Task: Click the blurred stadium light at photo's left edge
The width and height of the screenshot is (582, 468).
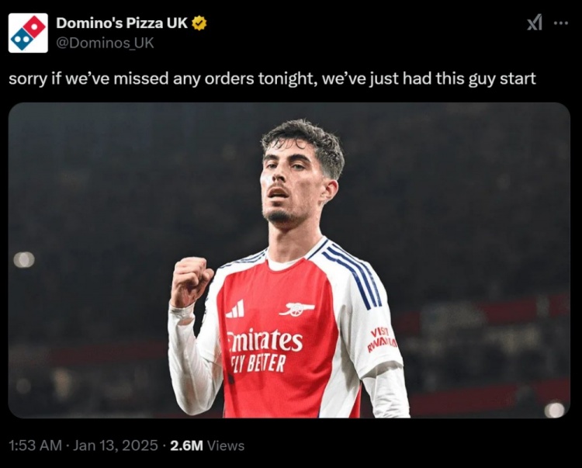Action: click(x=24, y=259)
